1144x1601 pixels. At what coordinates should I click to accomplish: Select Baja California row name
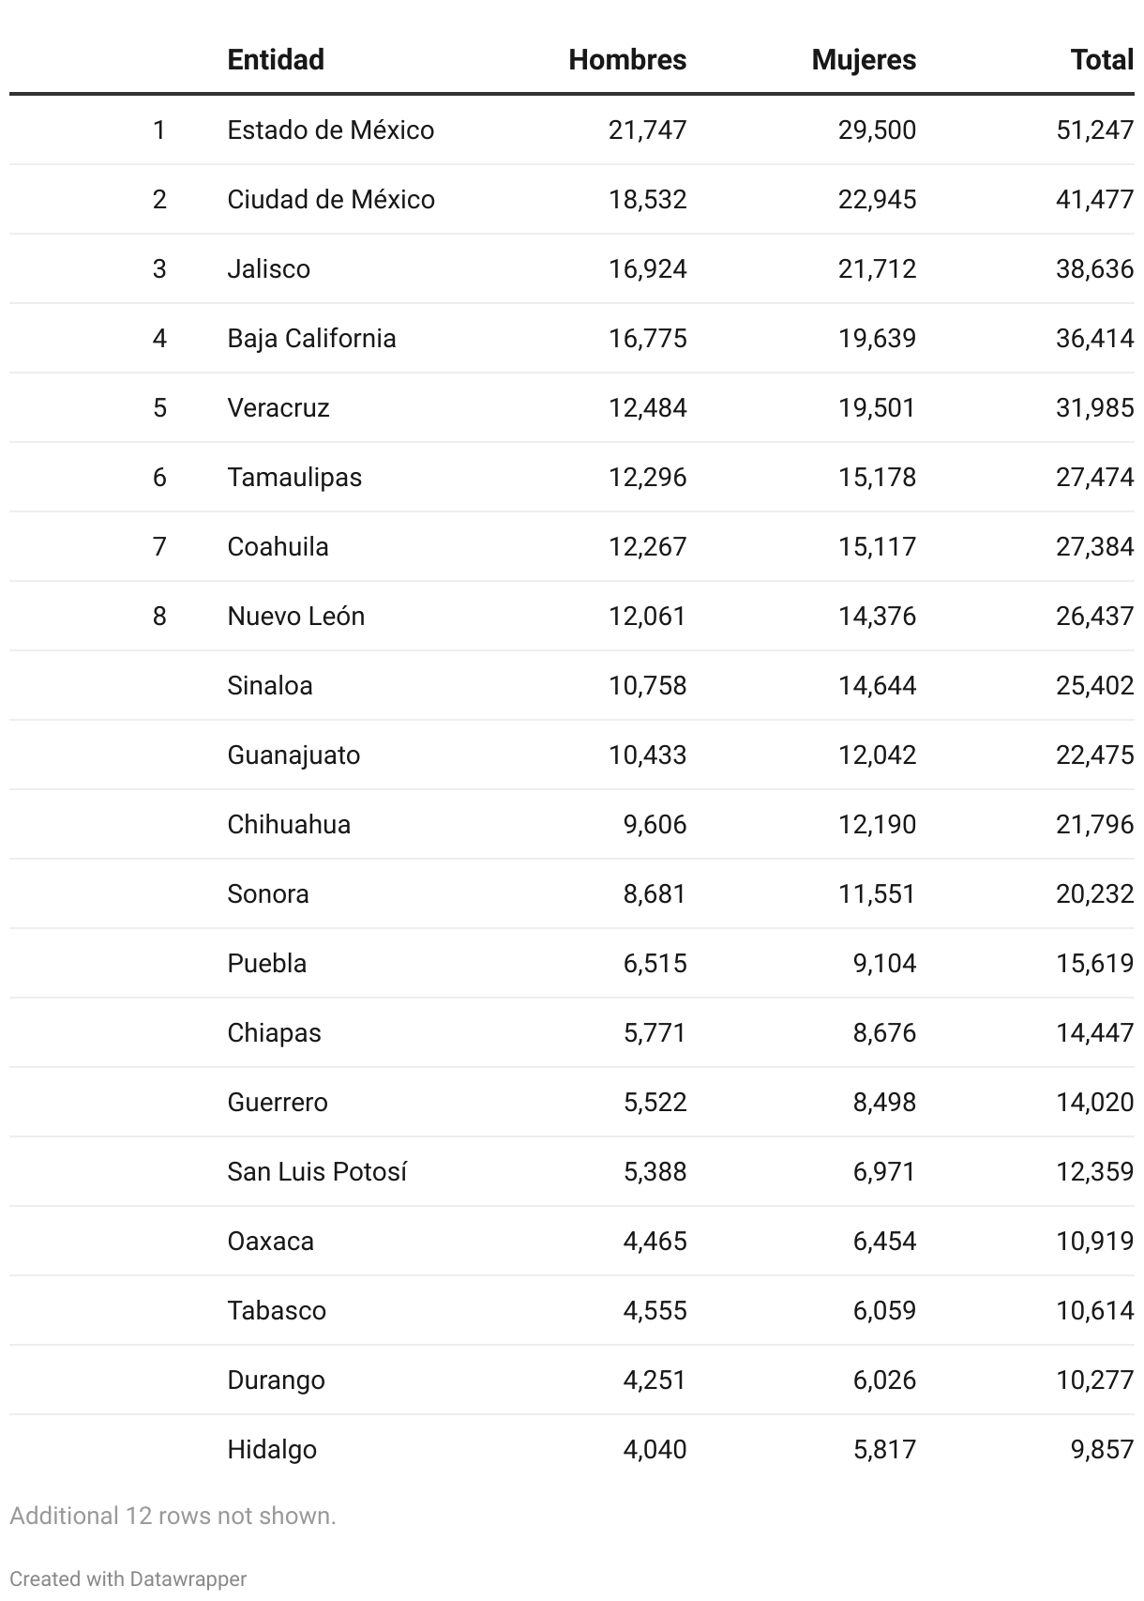(x=311, y=338)
